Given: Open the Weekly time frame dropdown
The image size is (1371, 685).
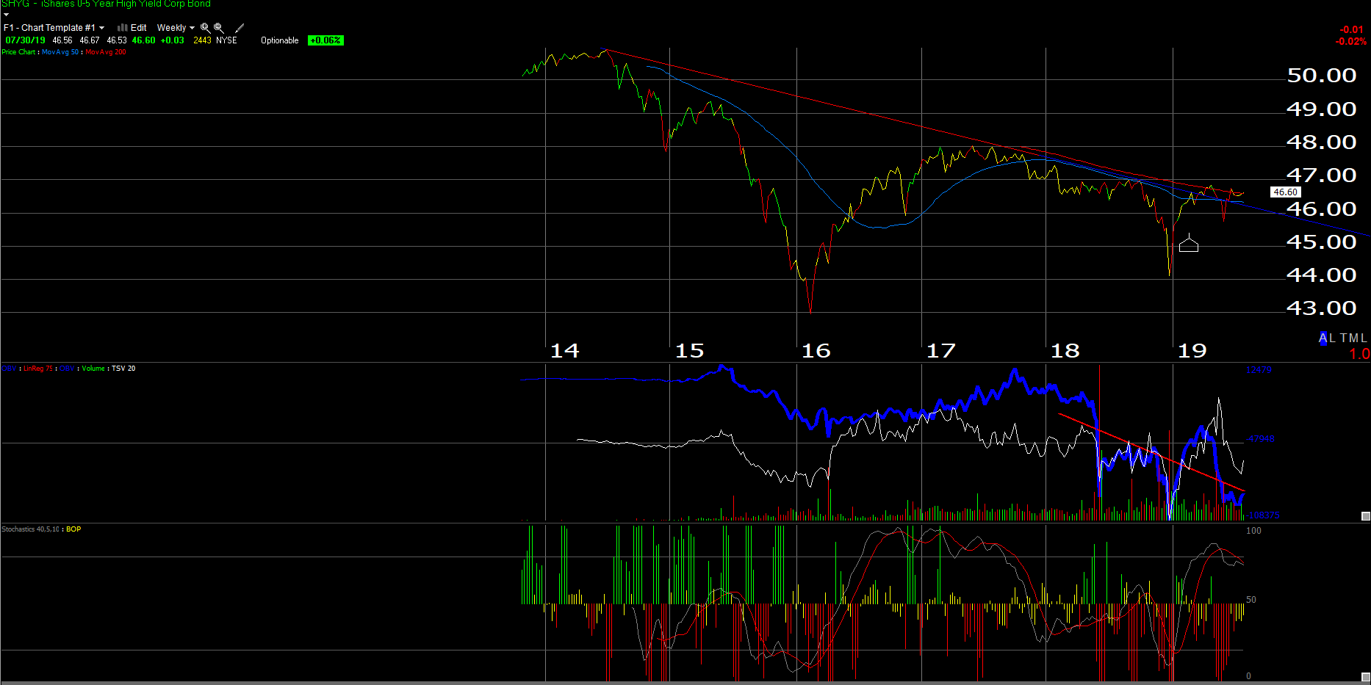Looking at the screenshot, I should tap(176, 28).
